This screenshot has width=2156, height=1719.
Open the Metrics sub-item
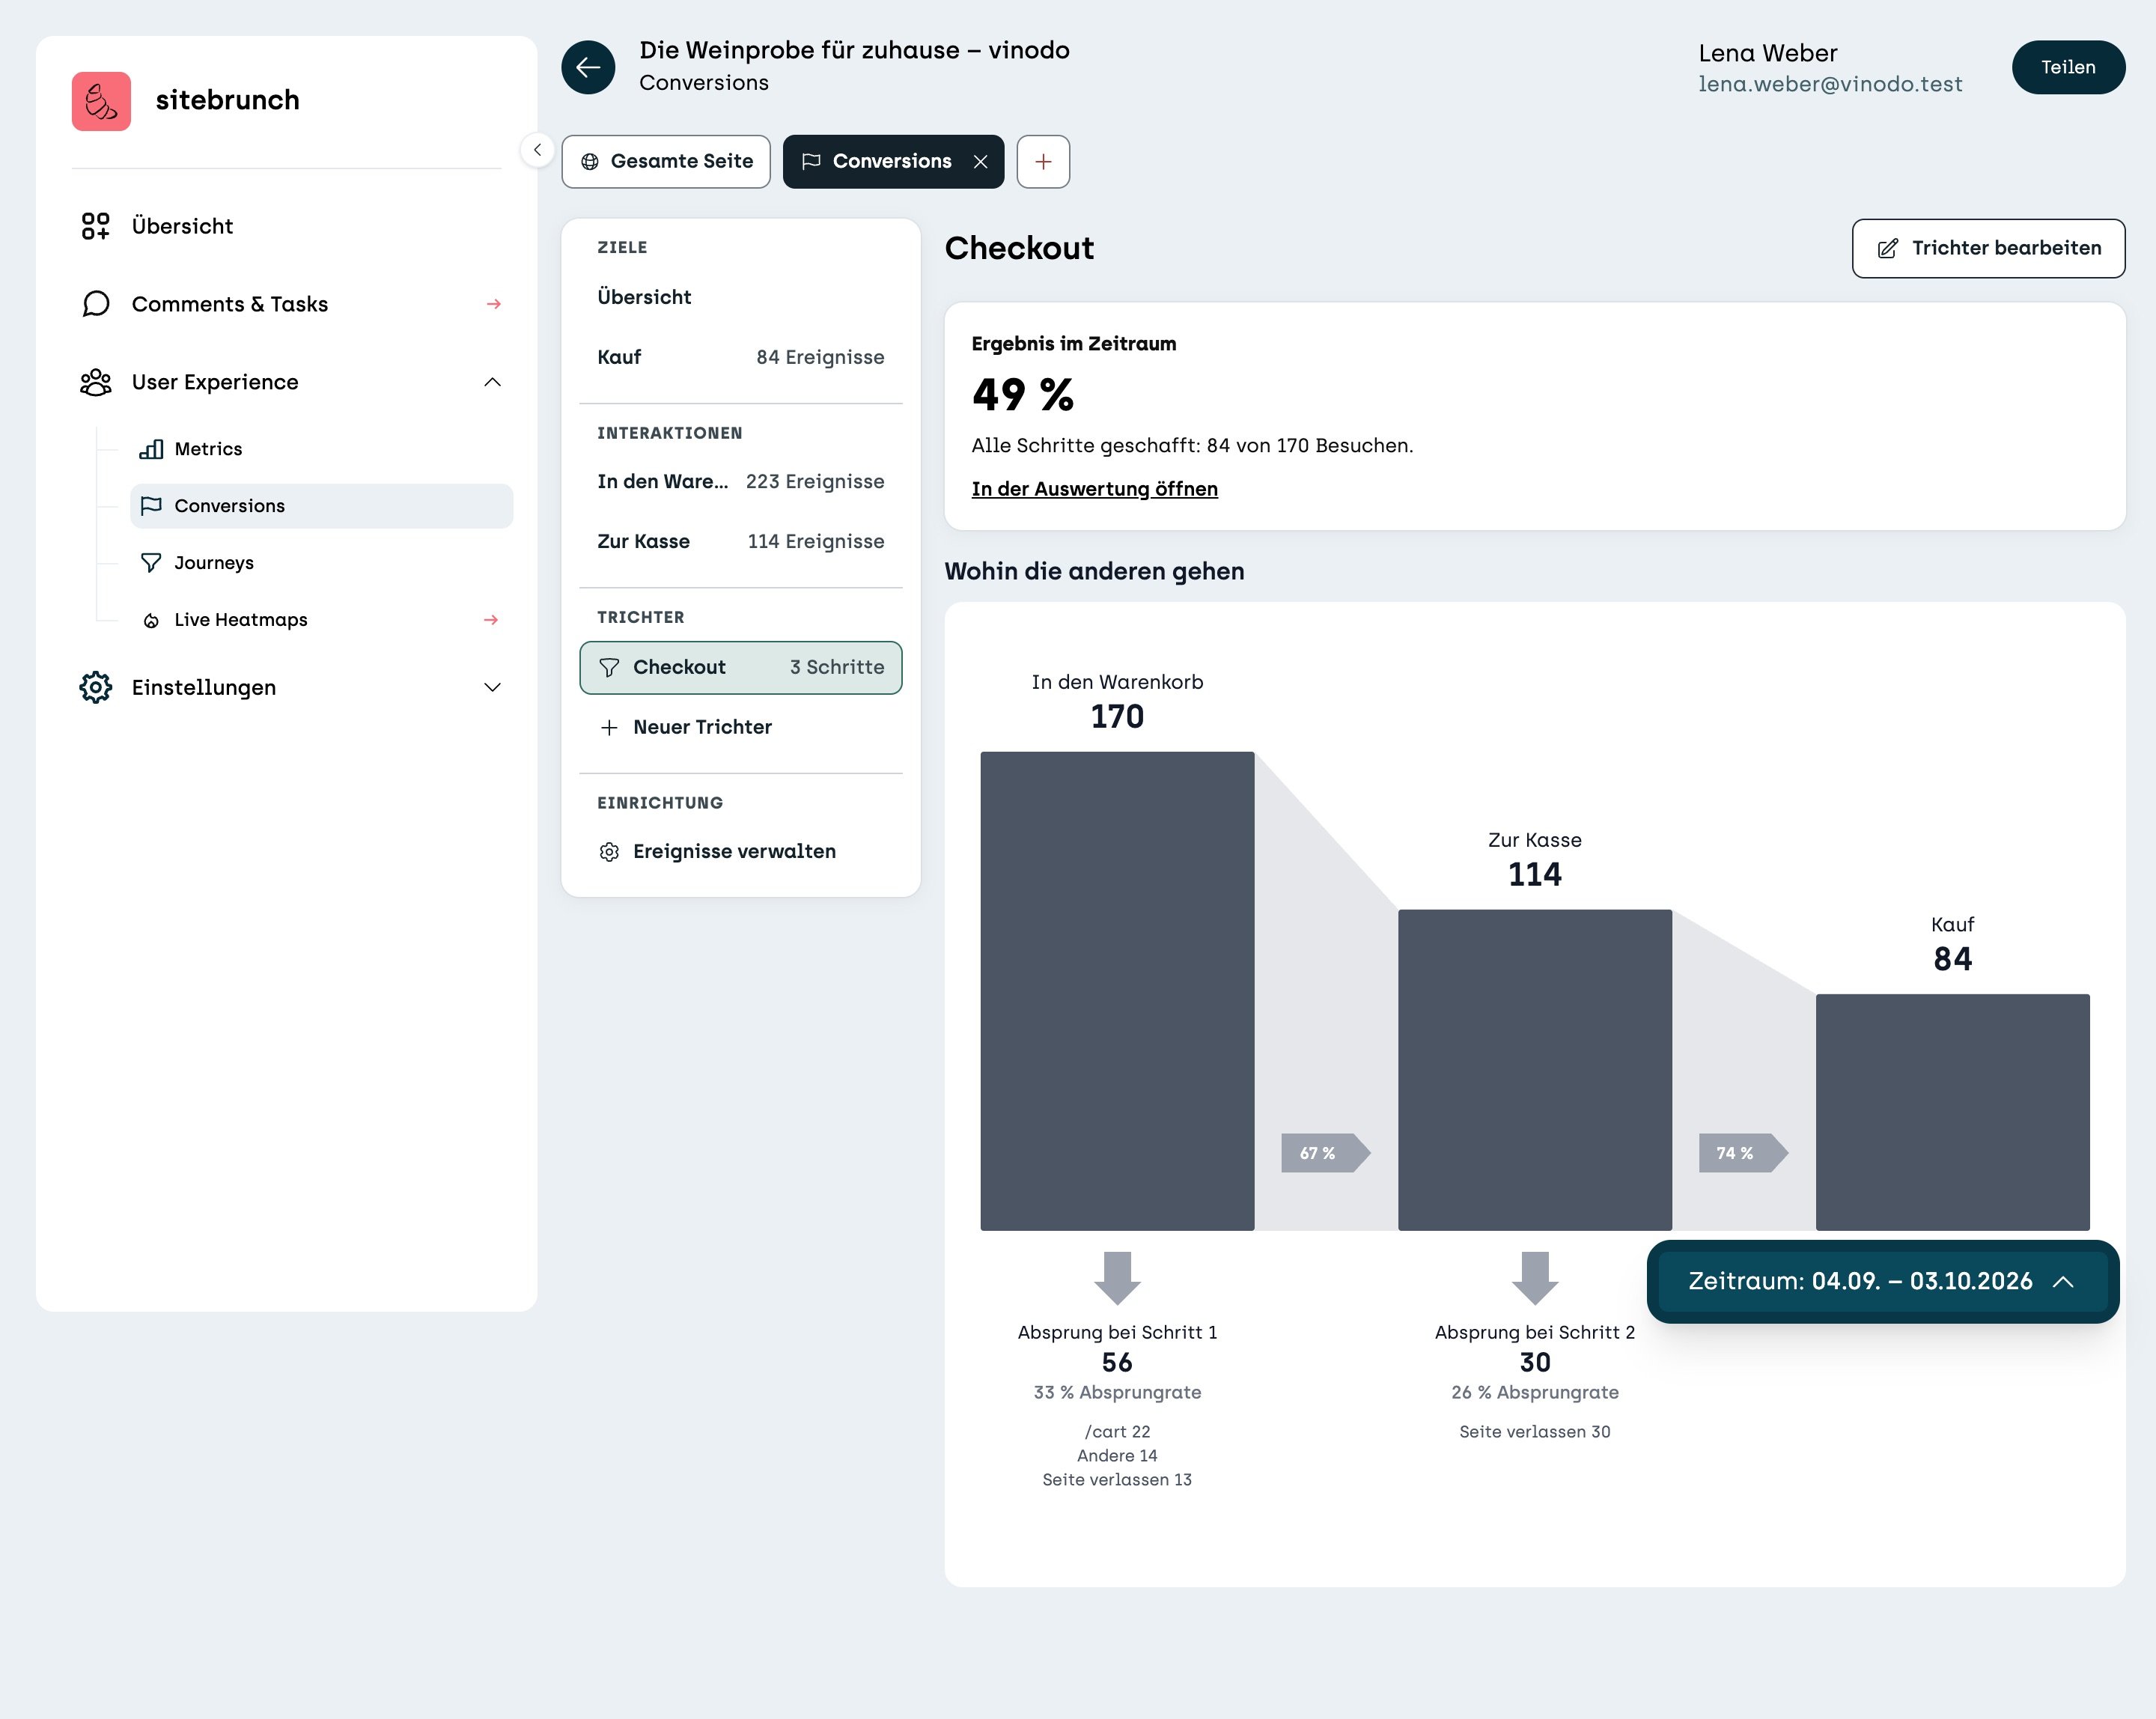pos(321,449)
